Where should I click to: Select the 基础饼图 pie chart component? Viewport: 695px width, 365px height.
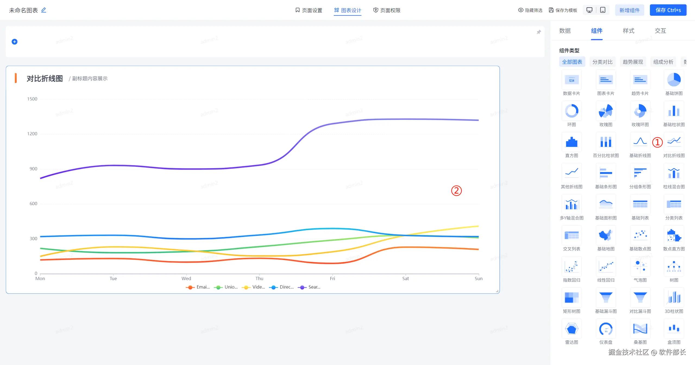tap(674, 80)
